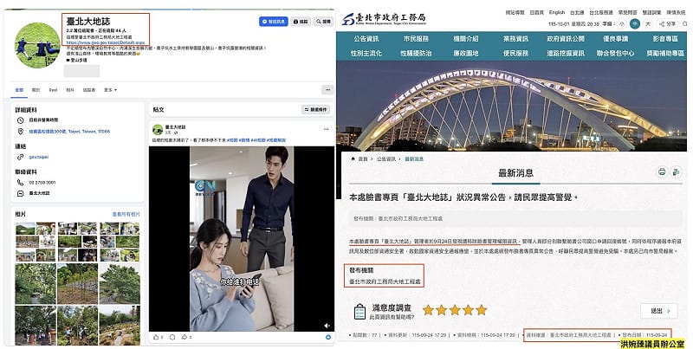Click the blue 發送訊息 message button
693x349 pixels.
[x=274, y=21]
